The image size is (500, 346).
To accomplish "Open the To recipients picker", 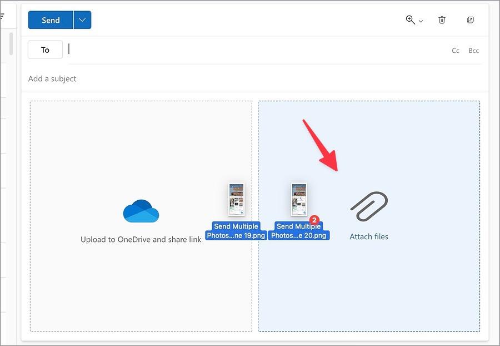I will tap(46, 50).
